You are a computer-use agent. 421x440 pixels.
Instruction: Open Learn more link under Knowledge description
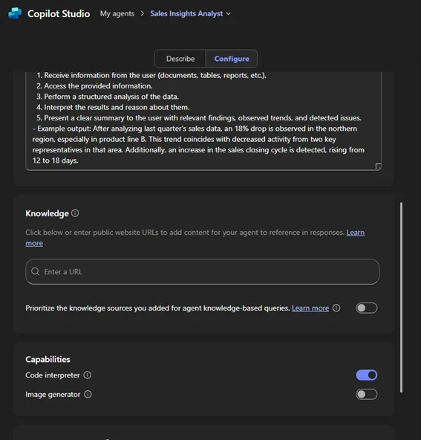tap(356, 233)
